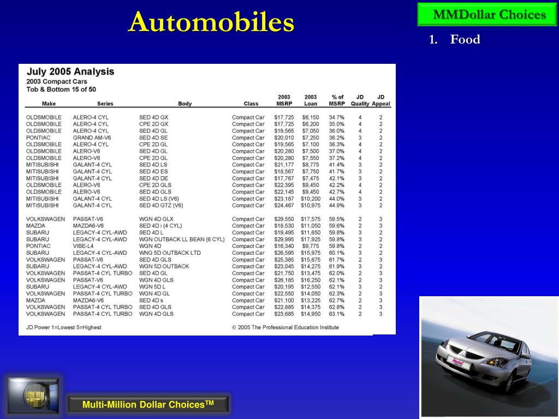Click the Make column header
Screen dimensions: 559x419
(49, 103)
